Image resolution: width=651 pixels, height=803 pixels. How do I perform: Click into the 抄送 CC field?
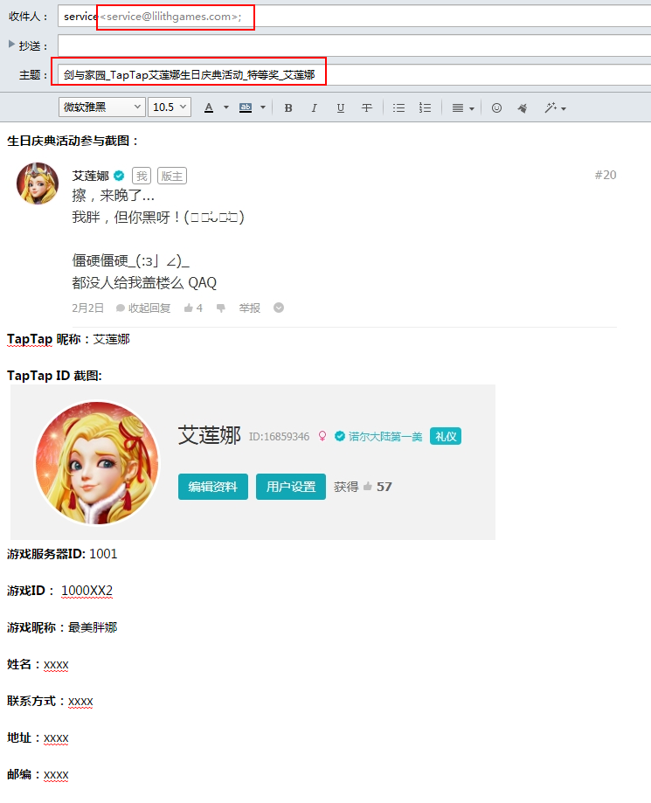350,45
